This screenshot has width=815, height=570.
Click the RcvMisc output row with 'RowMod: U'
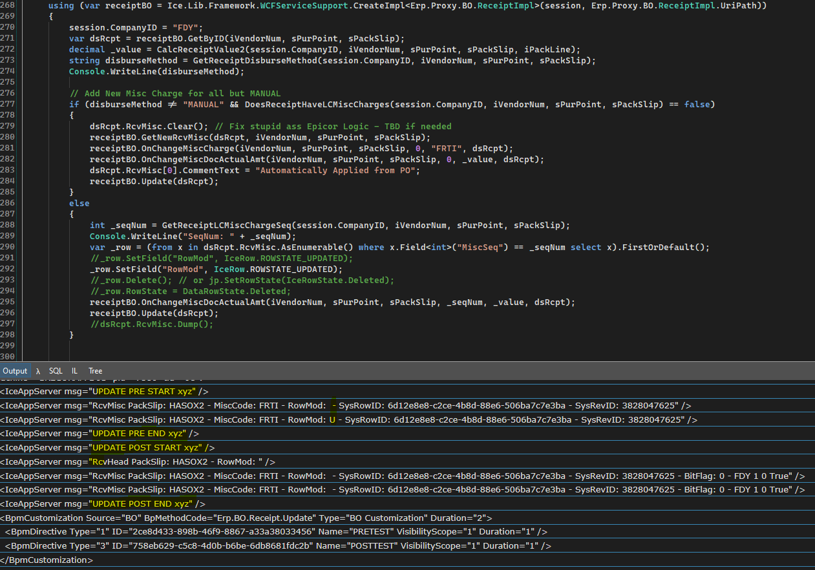pyautogui.click(x=407, y=419)
